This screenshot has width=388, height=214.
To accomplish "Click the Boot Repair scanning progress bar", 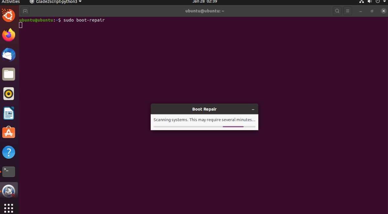I will (204, 127).
